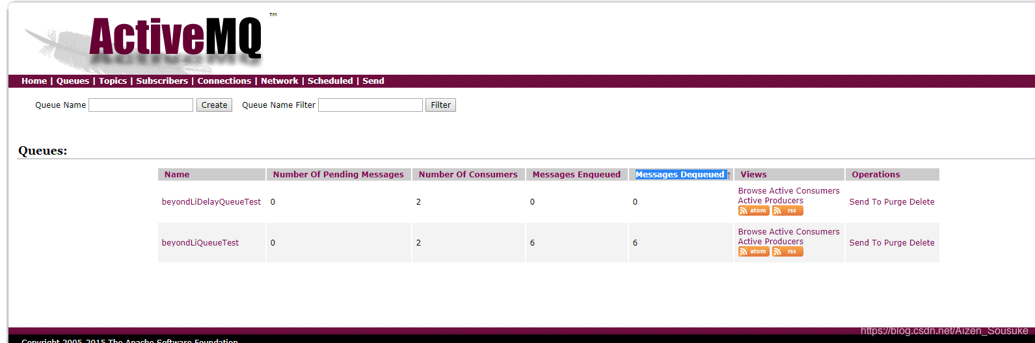
Task: Open rss feed for beyondLiQueueTest
Action: click(x=787, y=251)
